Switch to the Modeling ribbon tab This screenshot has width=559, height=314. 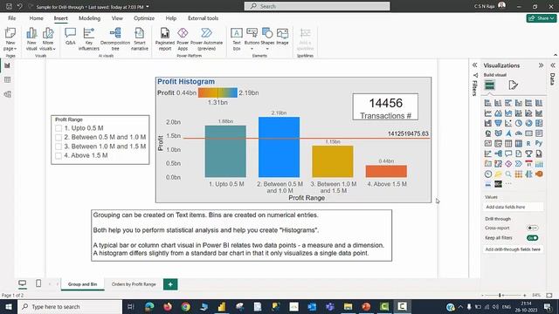coord(89,18)
